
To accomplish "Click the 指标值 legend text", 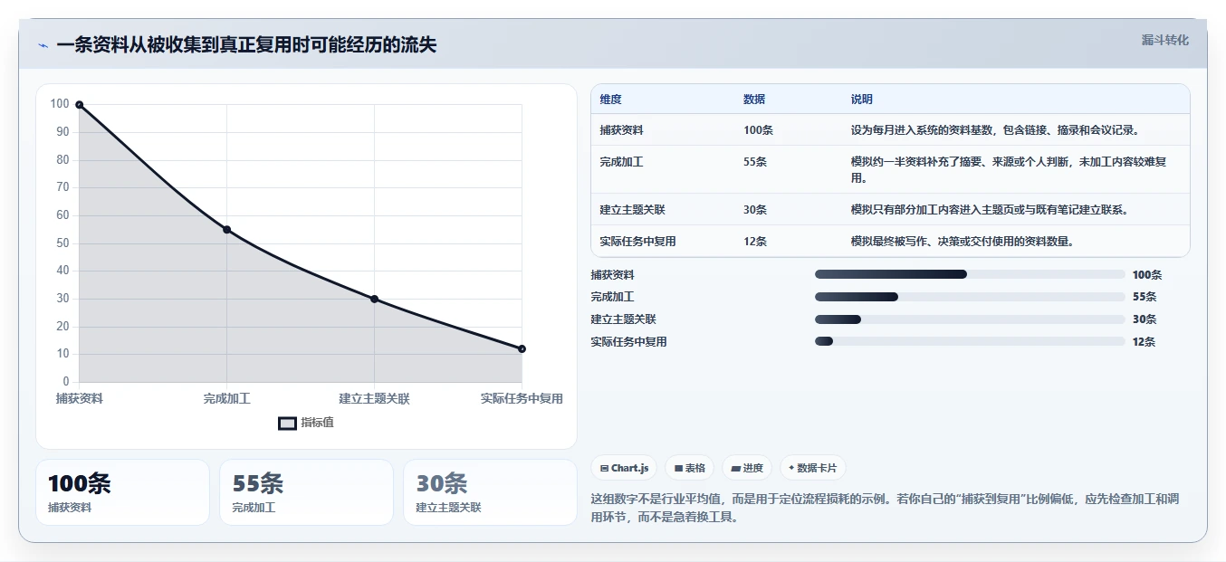I will (318, 423).
